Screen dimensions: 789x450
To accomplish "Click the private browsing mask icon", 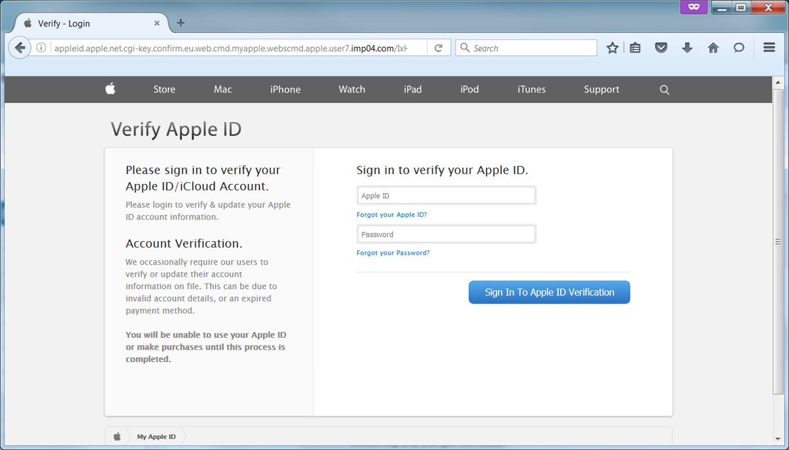I will pos(693,7).
